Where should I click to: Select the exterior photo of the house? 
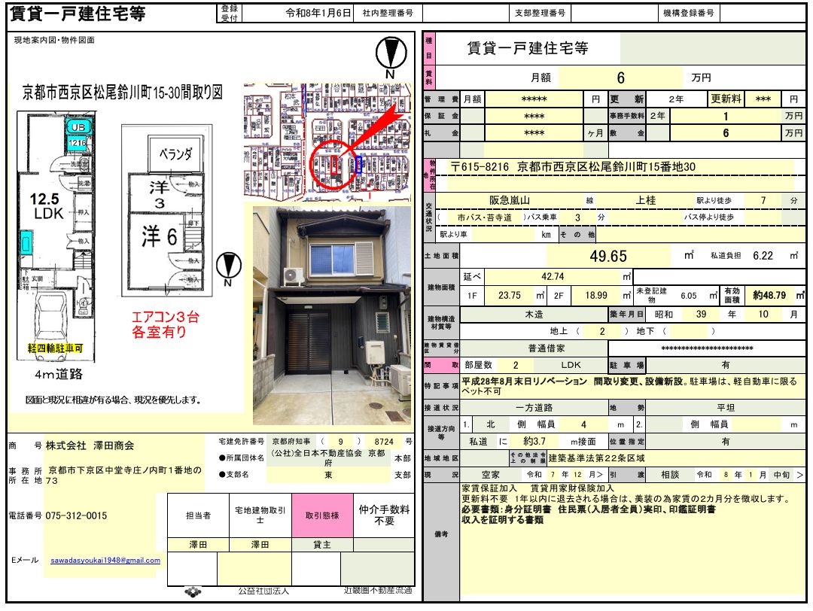(x=332, y=316)
